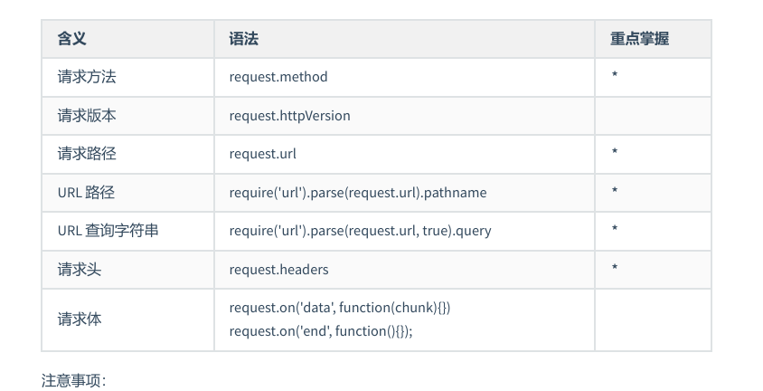Viewport: 763px width, 391px height.
Task: Select the 请求路径 cell
Action: click(87, 154)
